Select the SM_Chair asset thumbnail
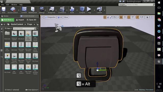The width and height of the screenshot is (163, 92). tap(28, 33)
